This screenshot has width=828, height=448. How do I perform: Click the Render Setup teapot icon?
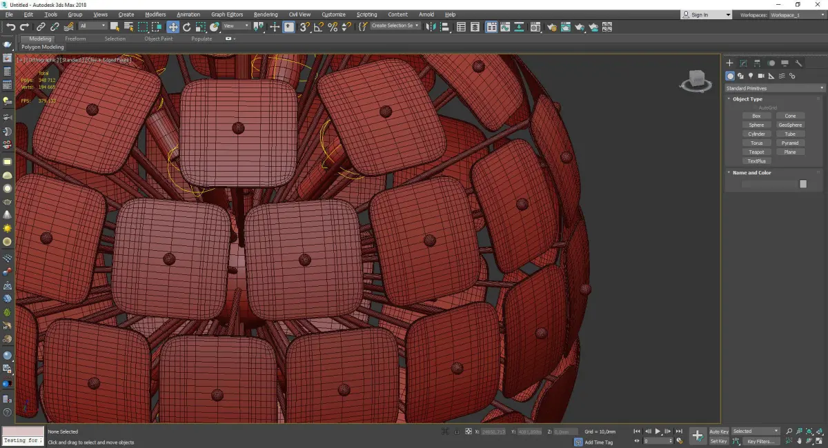pyautogui.click(x=552, y=27)
